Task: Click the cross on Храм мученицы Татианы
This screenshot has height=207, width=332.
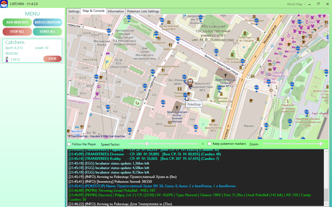Action: (226, 75)
